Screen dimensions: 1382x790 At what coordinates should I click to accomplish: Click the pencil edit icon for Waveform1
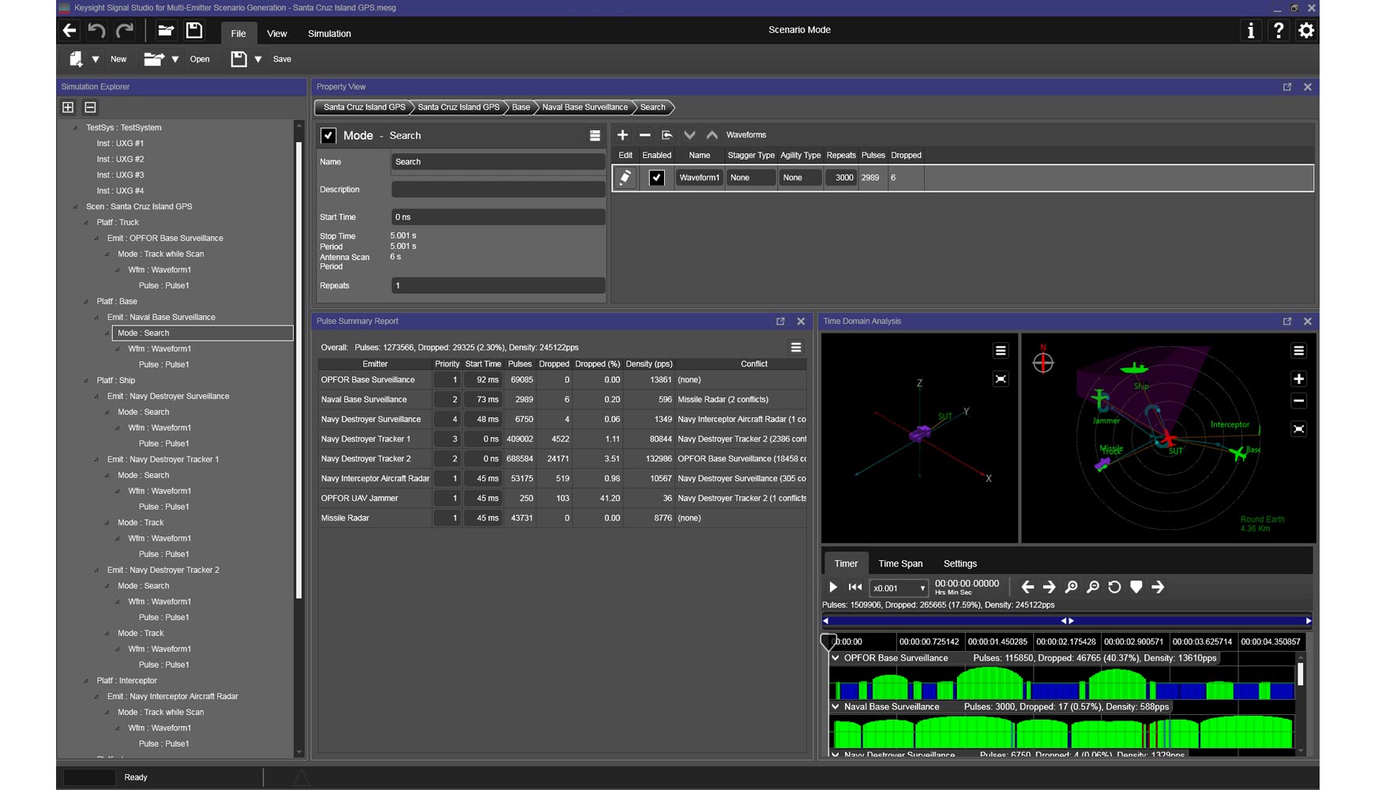[625, 178]
